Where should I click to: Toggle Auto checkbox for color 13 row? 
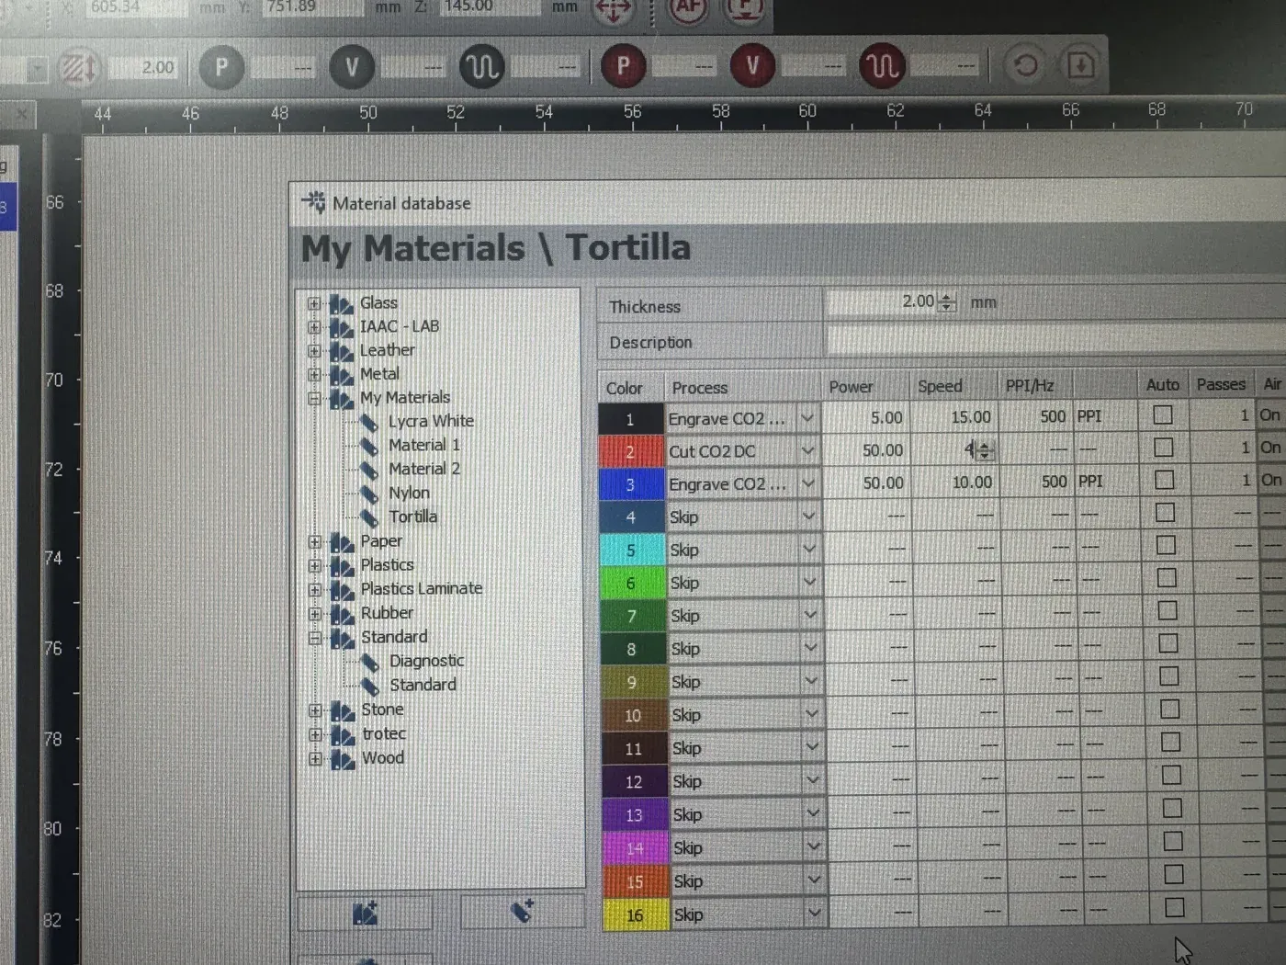point(1172,808)
